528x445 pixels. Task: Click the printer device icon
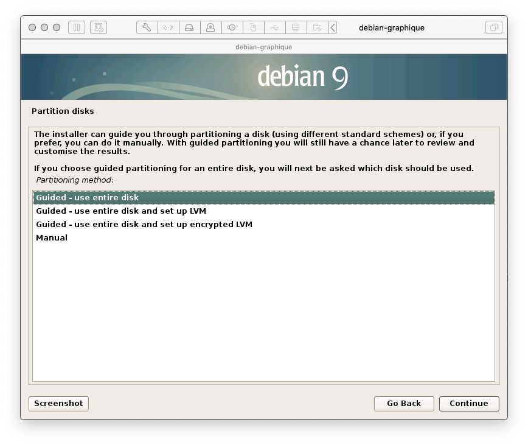[x=296, y=27]
